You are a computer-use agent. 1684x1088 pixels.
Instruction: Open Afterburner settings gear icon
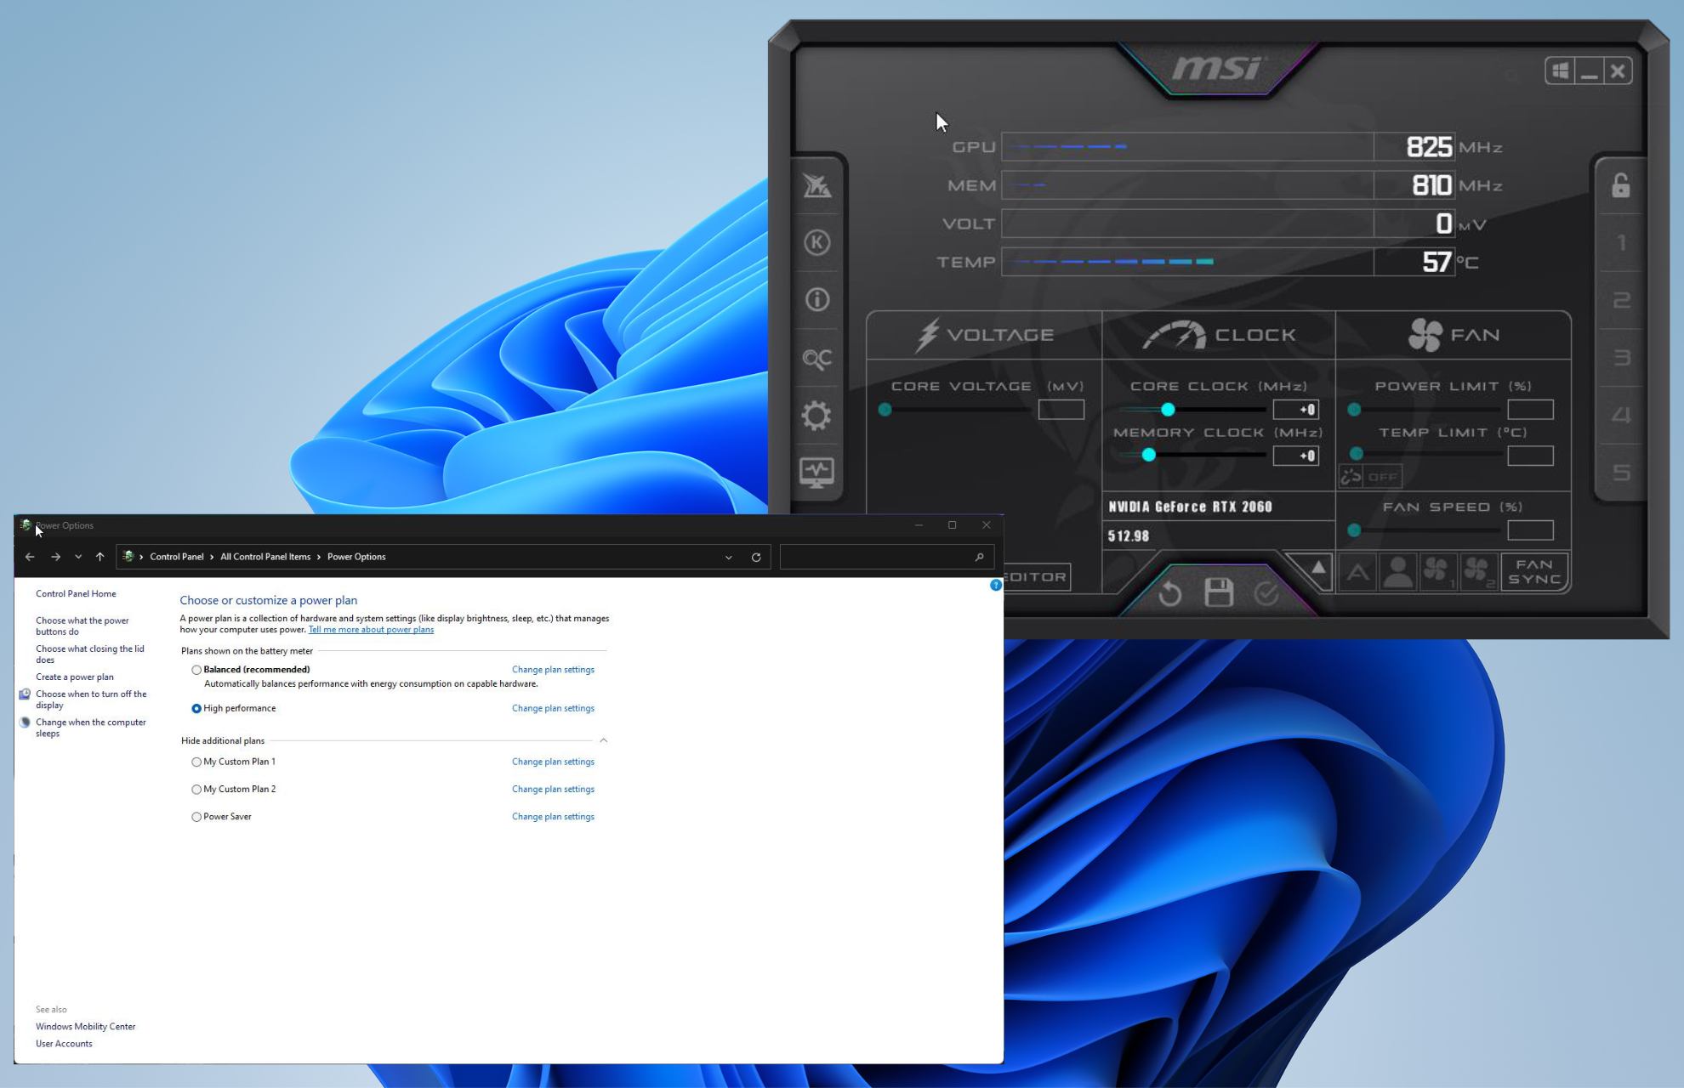816,416
